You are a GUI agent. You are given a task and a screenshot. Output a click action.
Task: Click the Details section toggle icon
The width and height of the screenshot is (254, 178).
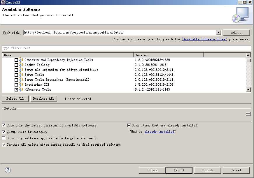(x=248, y=114)
